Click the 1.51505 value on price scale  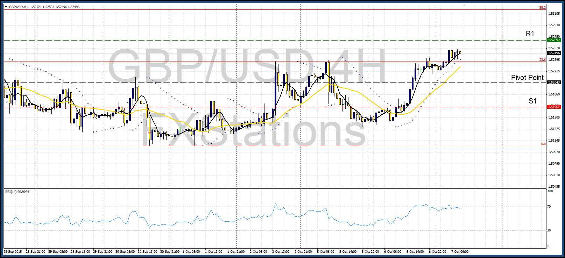[x=554, y=117]
